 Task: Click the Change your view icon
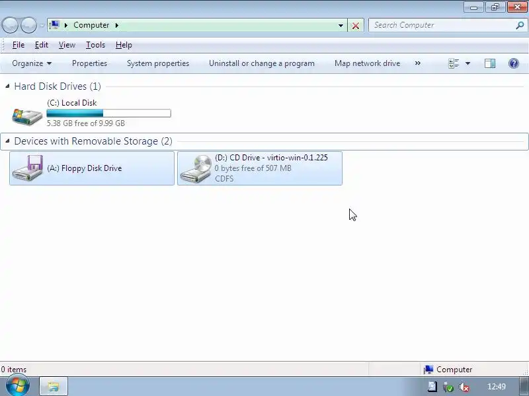tap(454, 63)
